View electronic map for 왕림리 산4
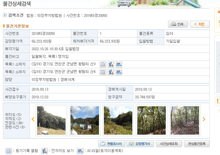The width and height of the screenshot is (220, 155). coord(111,72)
